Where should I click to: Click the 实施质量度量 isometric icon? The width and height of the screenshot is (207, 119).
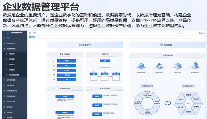click(177, 66)
